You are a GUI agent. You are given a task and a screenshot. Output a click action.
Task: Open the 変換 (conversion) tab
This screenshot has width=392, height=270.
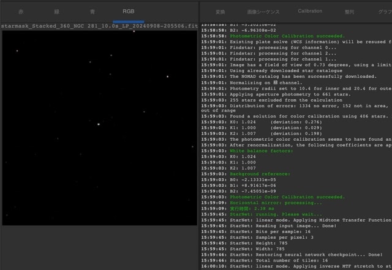click(x=221, y=12)
